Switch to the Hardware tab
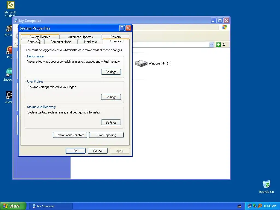280x210 pixels. tap(91, 42)
